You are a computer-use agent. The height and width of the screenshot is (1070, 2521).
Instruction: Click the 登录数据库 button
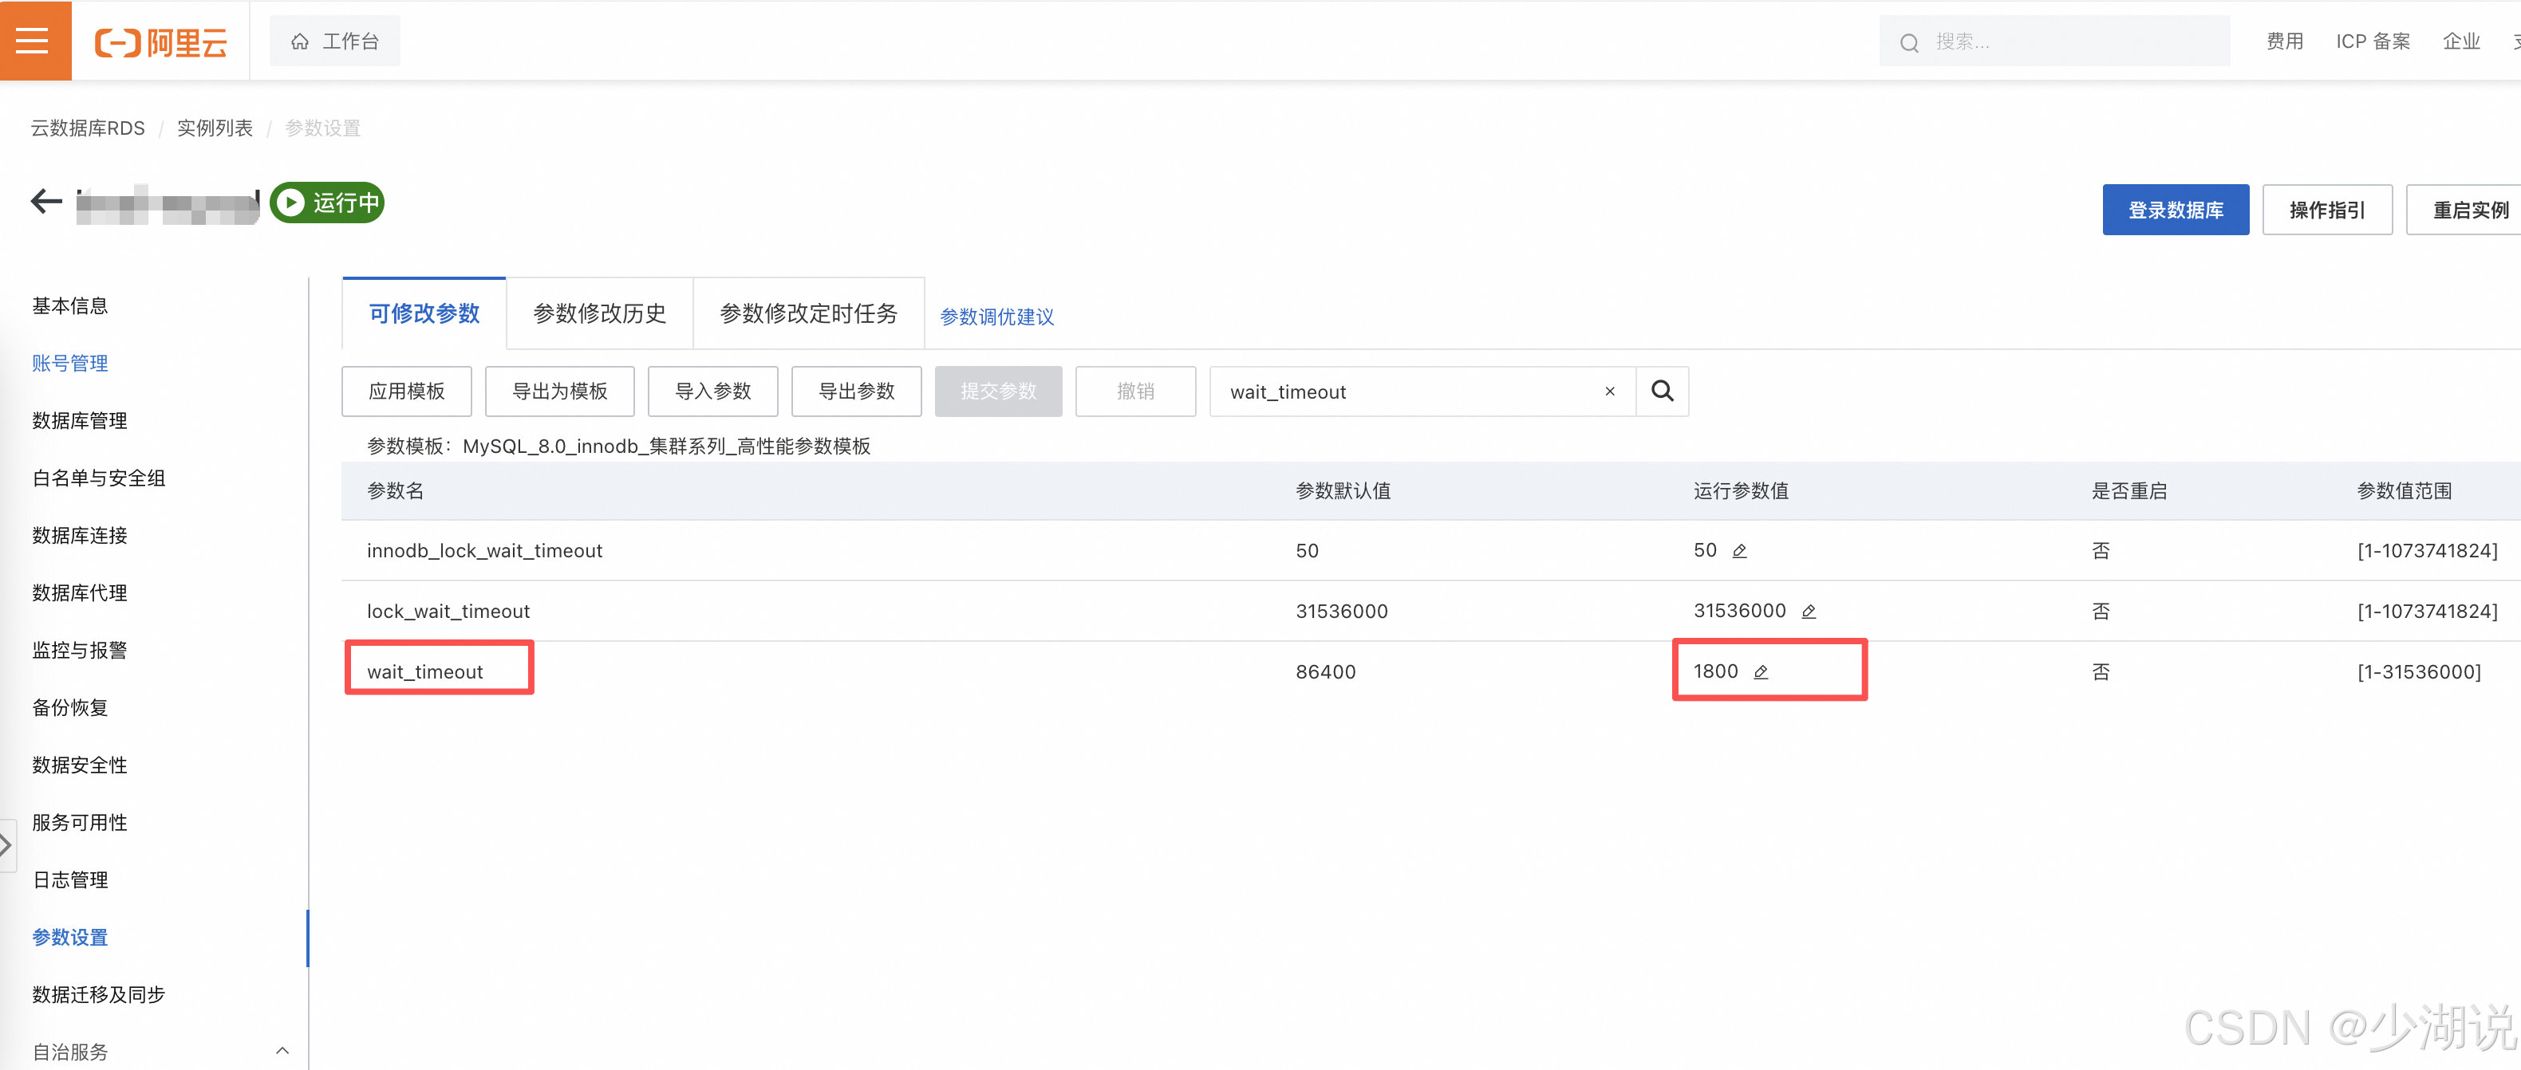pyautogui.click(x=2174, y=210)
